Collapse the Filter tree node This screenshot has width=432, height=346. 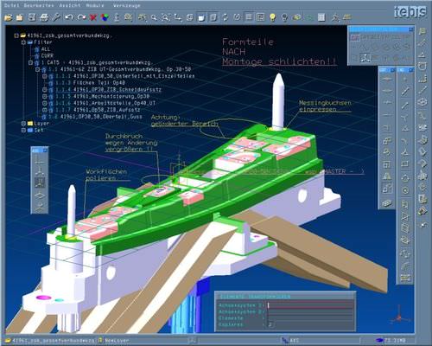(23, 42)
